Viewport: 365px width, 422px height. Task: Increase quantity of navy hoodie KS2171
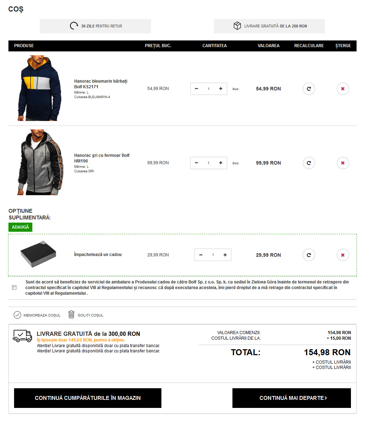point(220,89)
